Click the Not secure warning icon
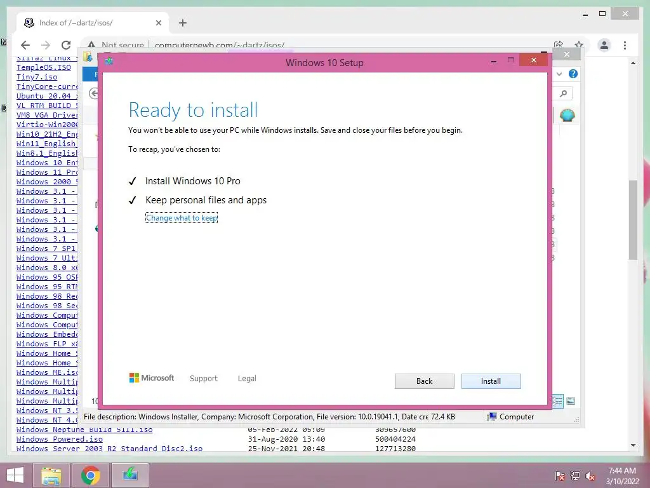Image resolution: width=650 pixels, height=488 pixels. pos(91,45)
